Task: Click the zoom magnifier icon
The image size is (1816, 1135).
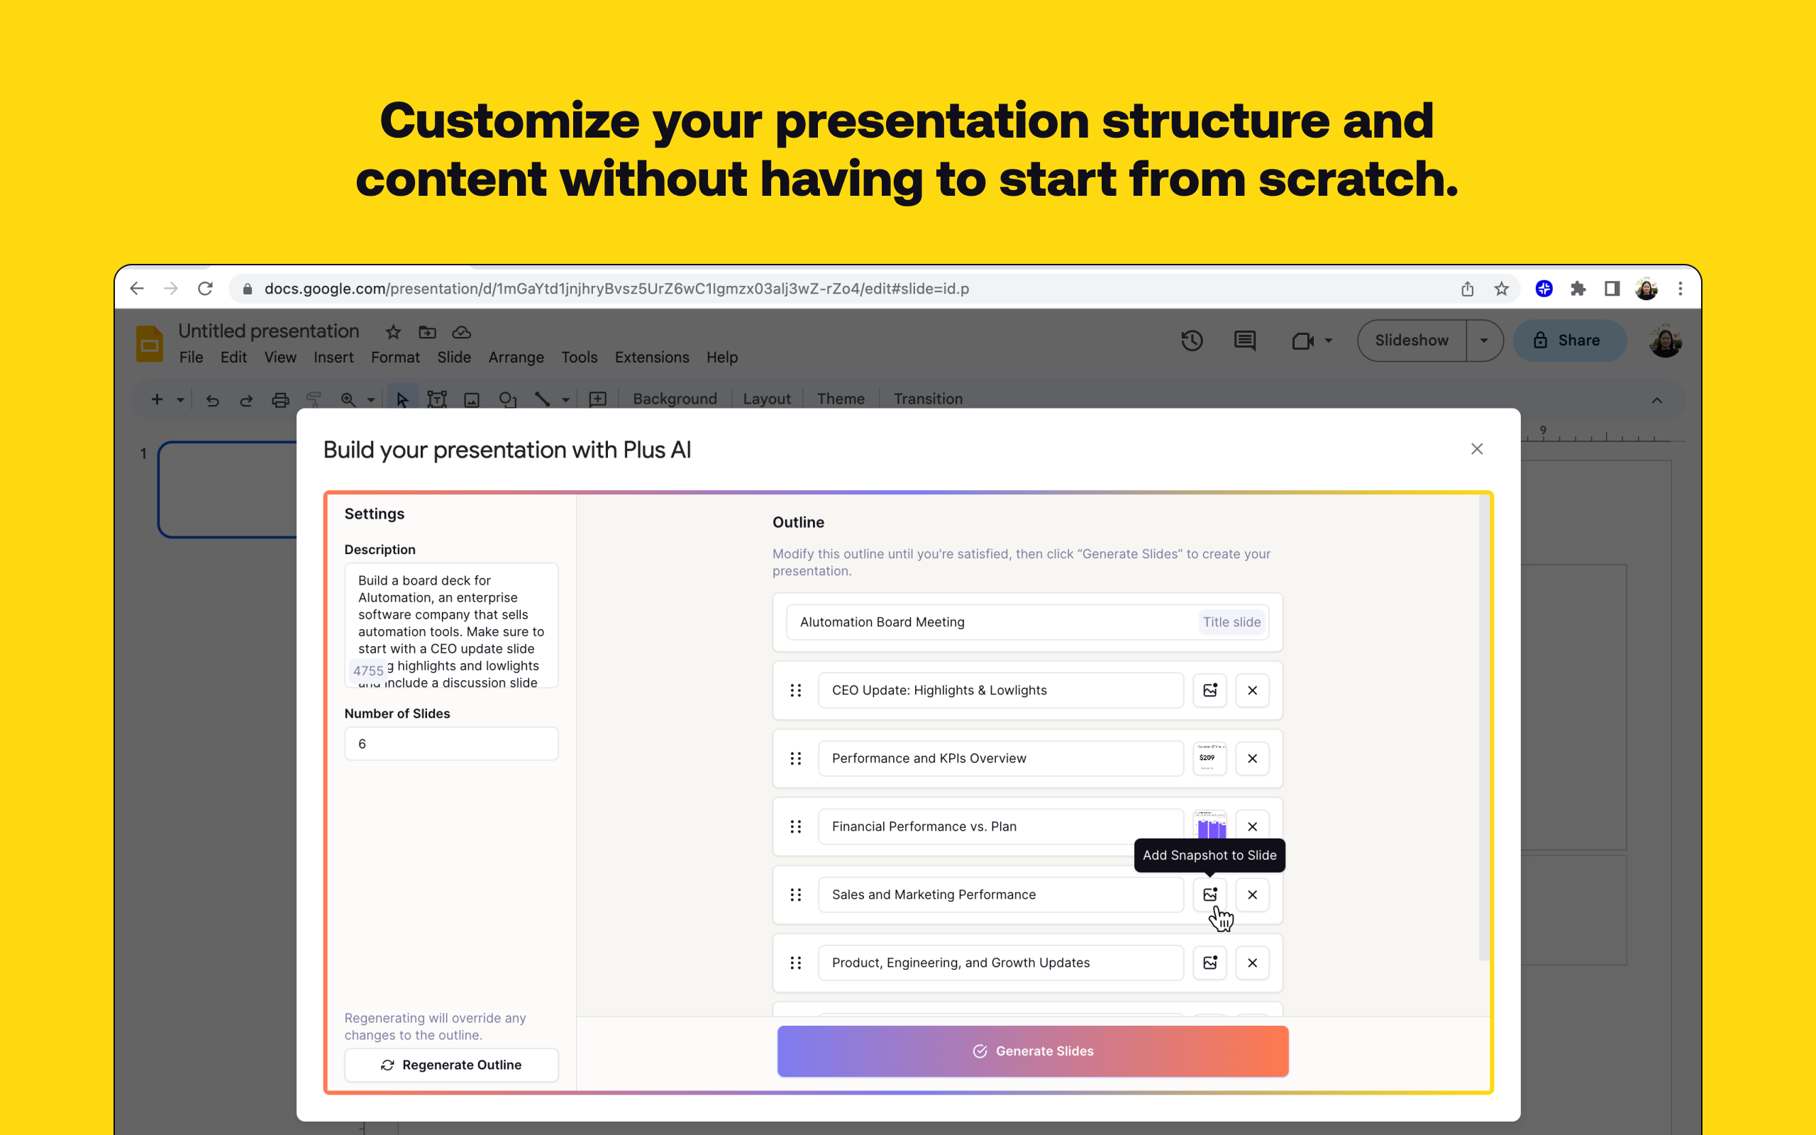Action: [x=348, y=399]
